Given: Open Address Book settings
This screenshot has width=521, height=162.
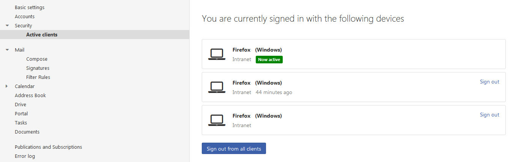Looking at the screenshot, I should pos(30,96).
